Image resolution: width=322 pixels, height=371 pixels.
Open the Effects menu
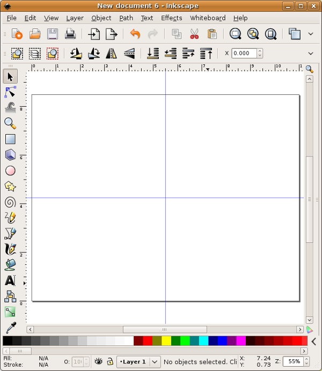point(171,18)
